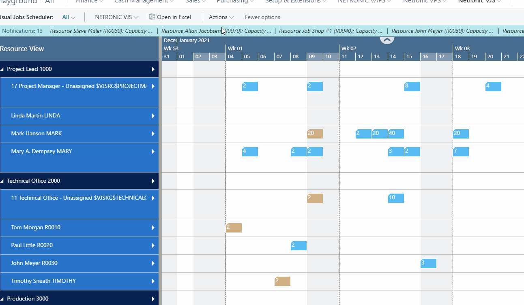The height and width of the screenshot is (305, 524).
Task: Select the Timothy Sneath TIMOTHY resource row
Action: [x=79, y=281]
